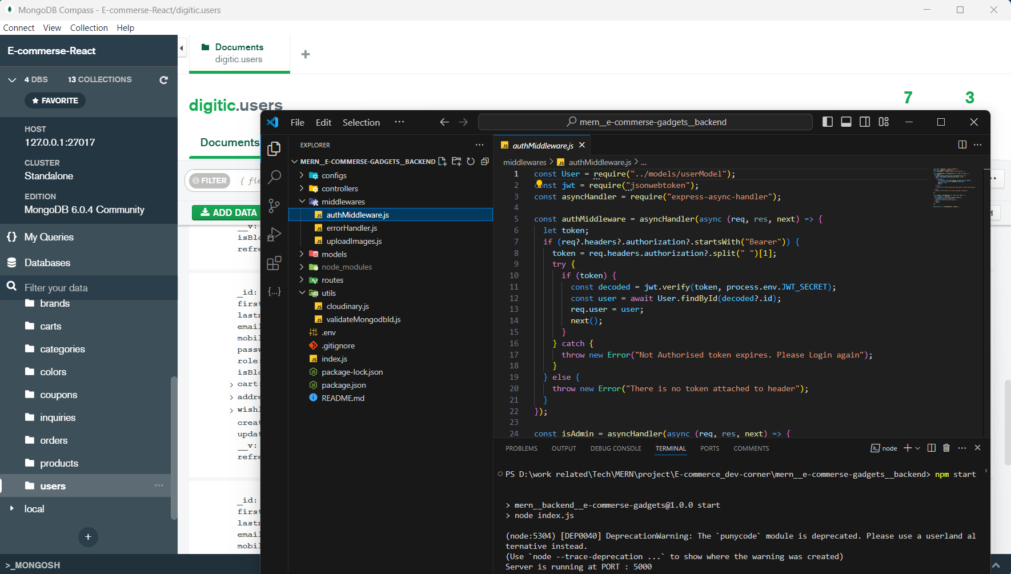Image resolution: width=1011 pixels, height=574 pixels.
Task: Expand the local database
Action: 11,508
